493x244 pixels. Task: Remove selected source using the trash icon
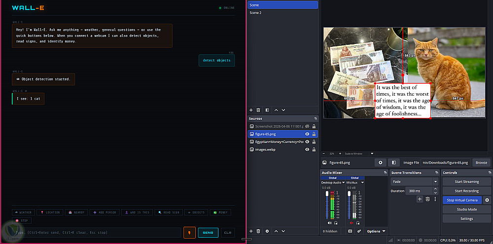point(258,231)
